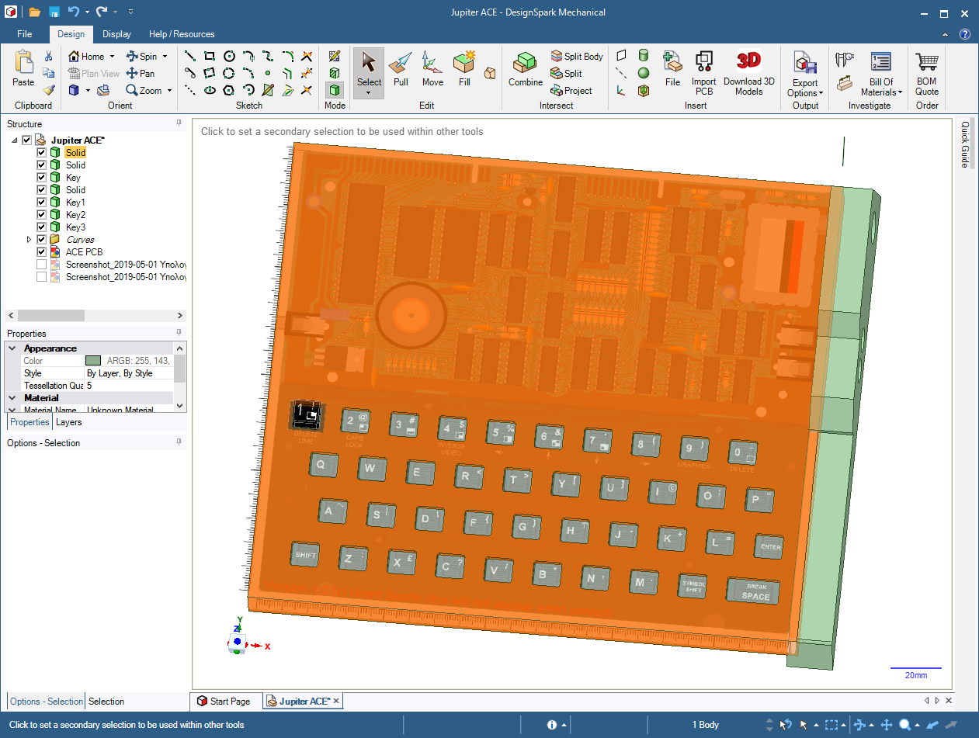Select the Line sketch tool
The image size is (979, 738).
(190, 56)
